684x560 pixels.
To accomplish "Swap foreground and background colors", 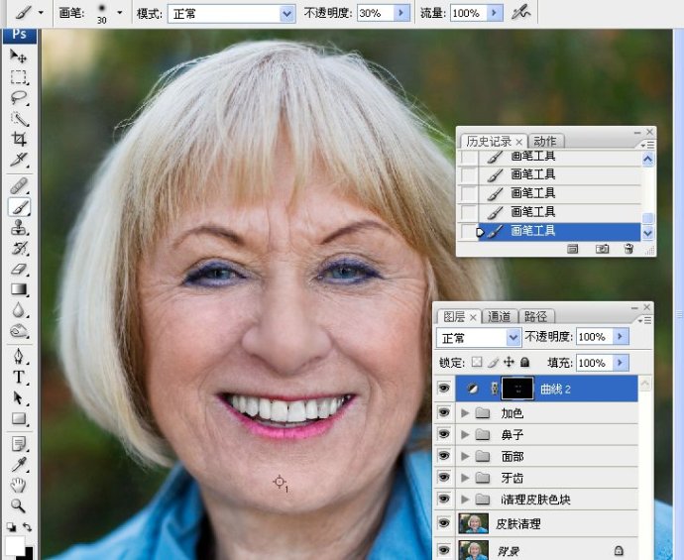I will pos(27,527).
